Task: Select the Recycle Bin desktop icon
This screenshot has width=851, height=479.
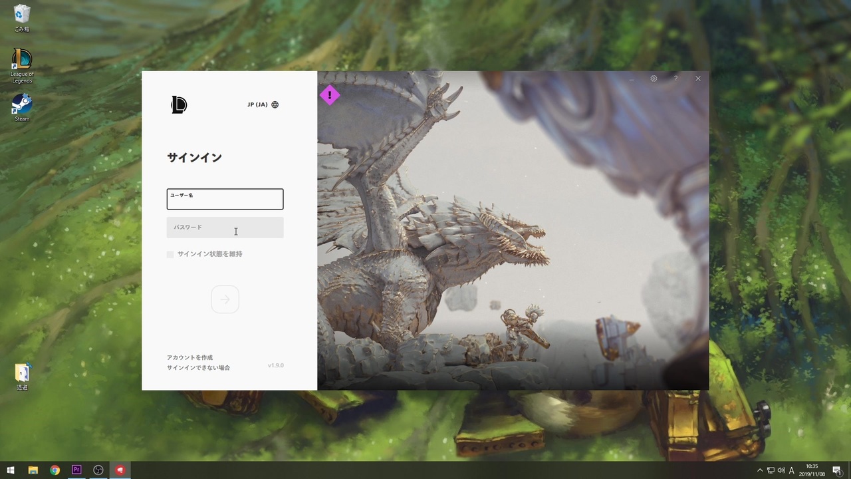Action: (x=22, y=18)
